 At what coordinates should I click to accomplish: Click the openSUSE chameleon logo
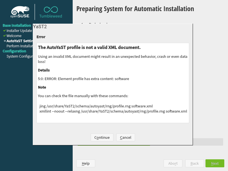19,11
